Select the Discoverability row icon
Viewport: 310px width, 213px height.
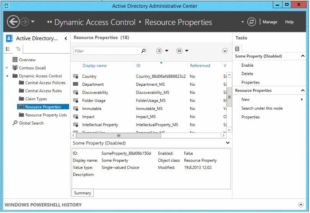tap(75, 92)
